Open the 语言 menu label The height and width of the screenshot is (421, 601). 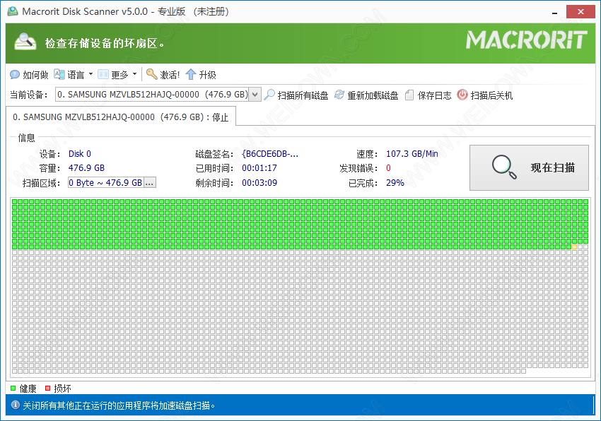click(76, 75)
